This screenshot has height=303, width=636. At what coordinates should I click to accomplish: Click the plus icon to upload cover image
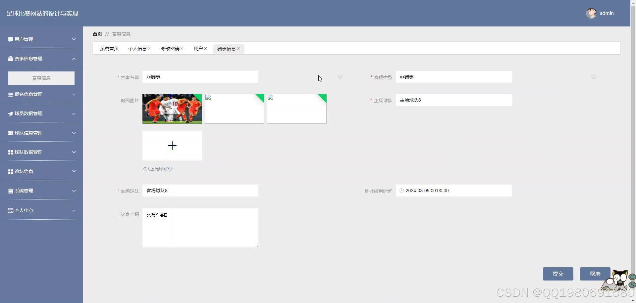172,146
